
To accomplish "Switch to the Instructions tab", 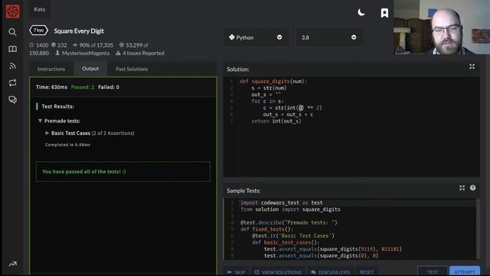I will pos(51,69).
